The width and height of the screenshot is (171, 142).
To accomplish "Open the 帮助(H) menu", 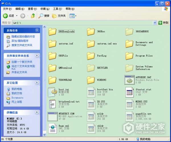I will click(70, 9).
